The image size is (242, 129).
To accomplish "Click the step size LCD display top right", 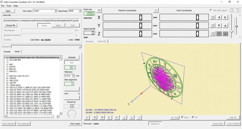I will tap(235, 10).
